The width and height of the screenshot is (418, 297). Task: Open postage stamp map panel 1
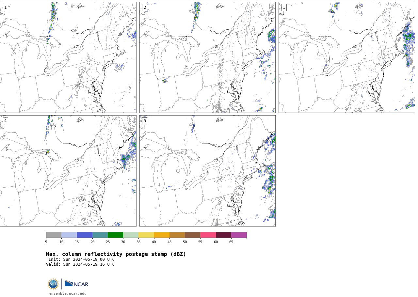click(68, 57)
